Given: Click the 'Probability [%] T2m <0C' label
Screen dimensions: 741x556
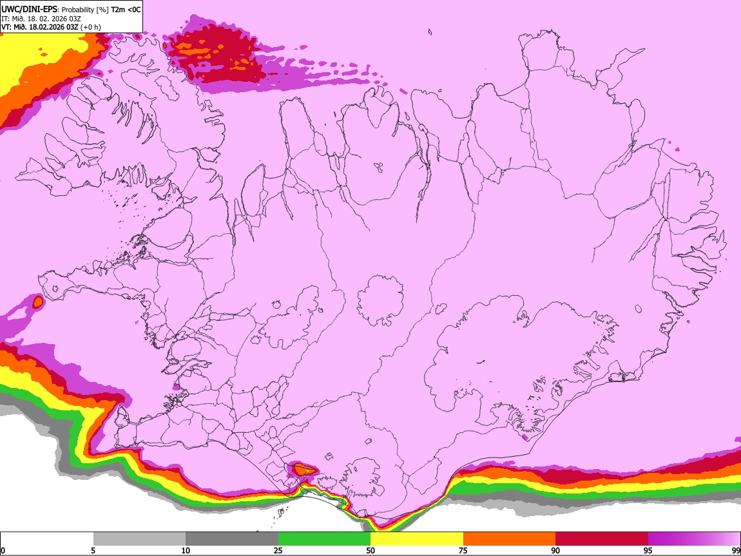Looking at the screenshot, I should click(x=101, y=10).
